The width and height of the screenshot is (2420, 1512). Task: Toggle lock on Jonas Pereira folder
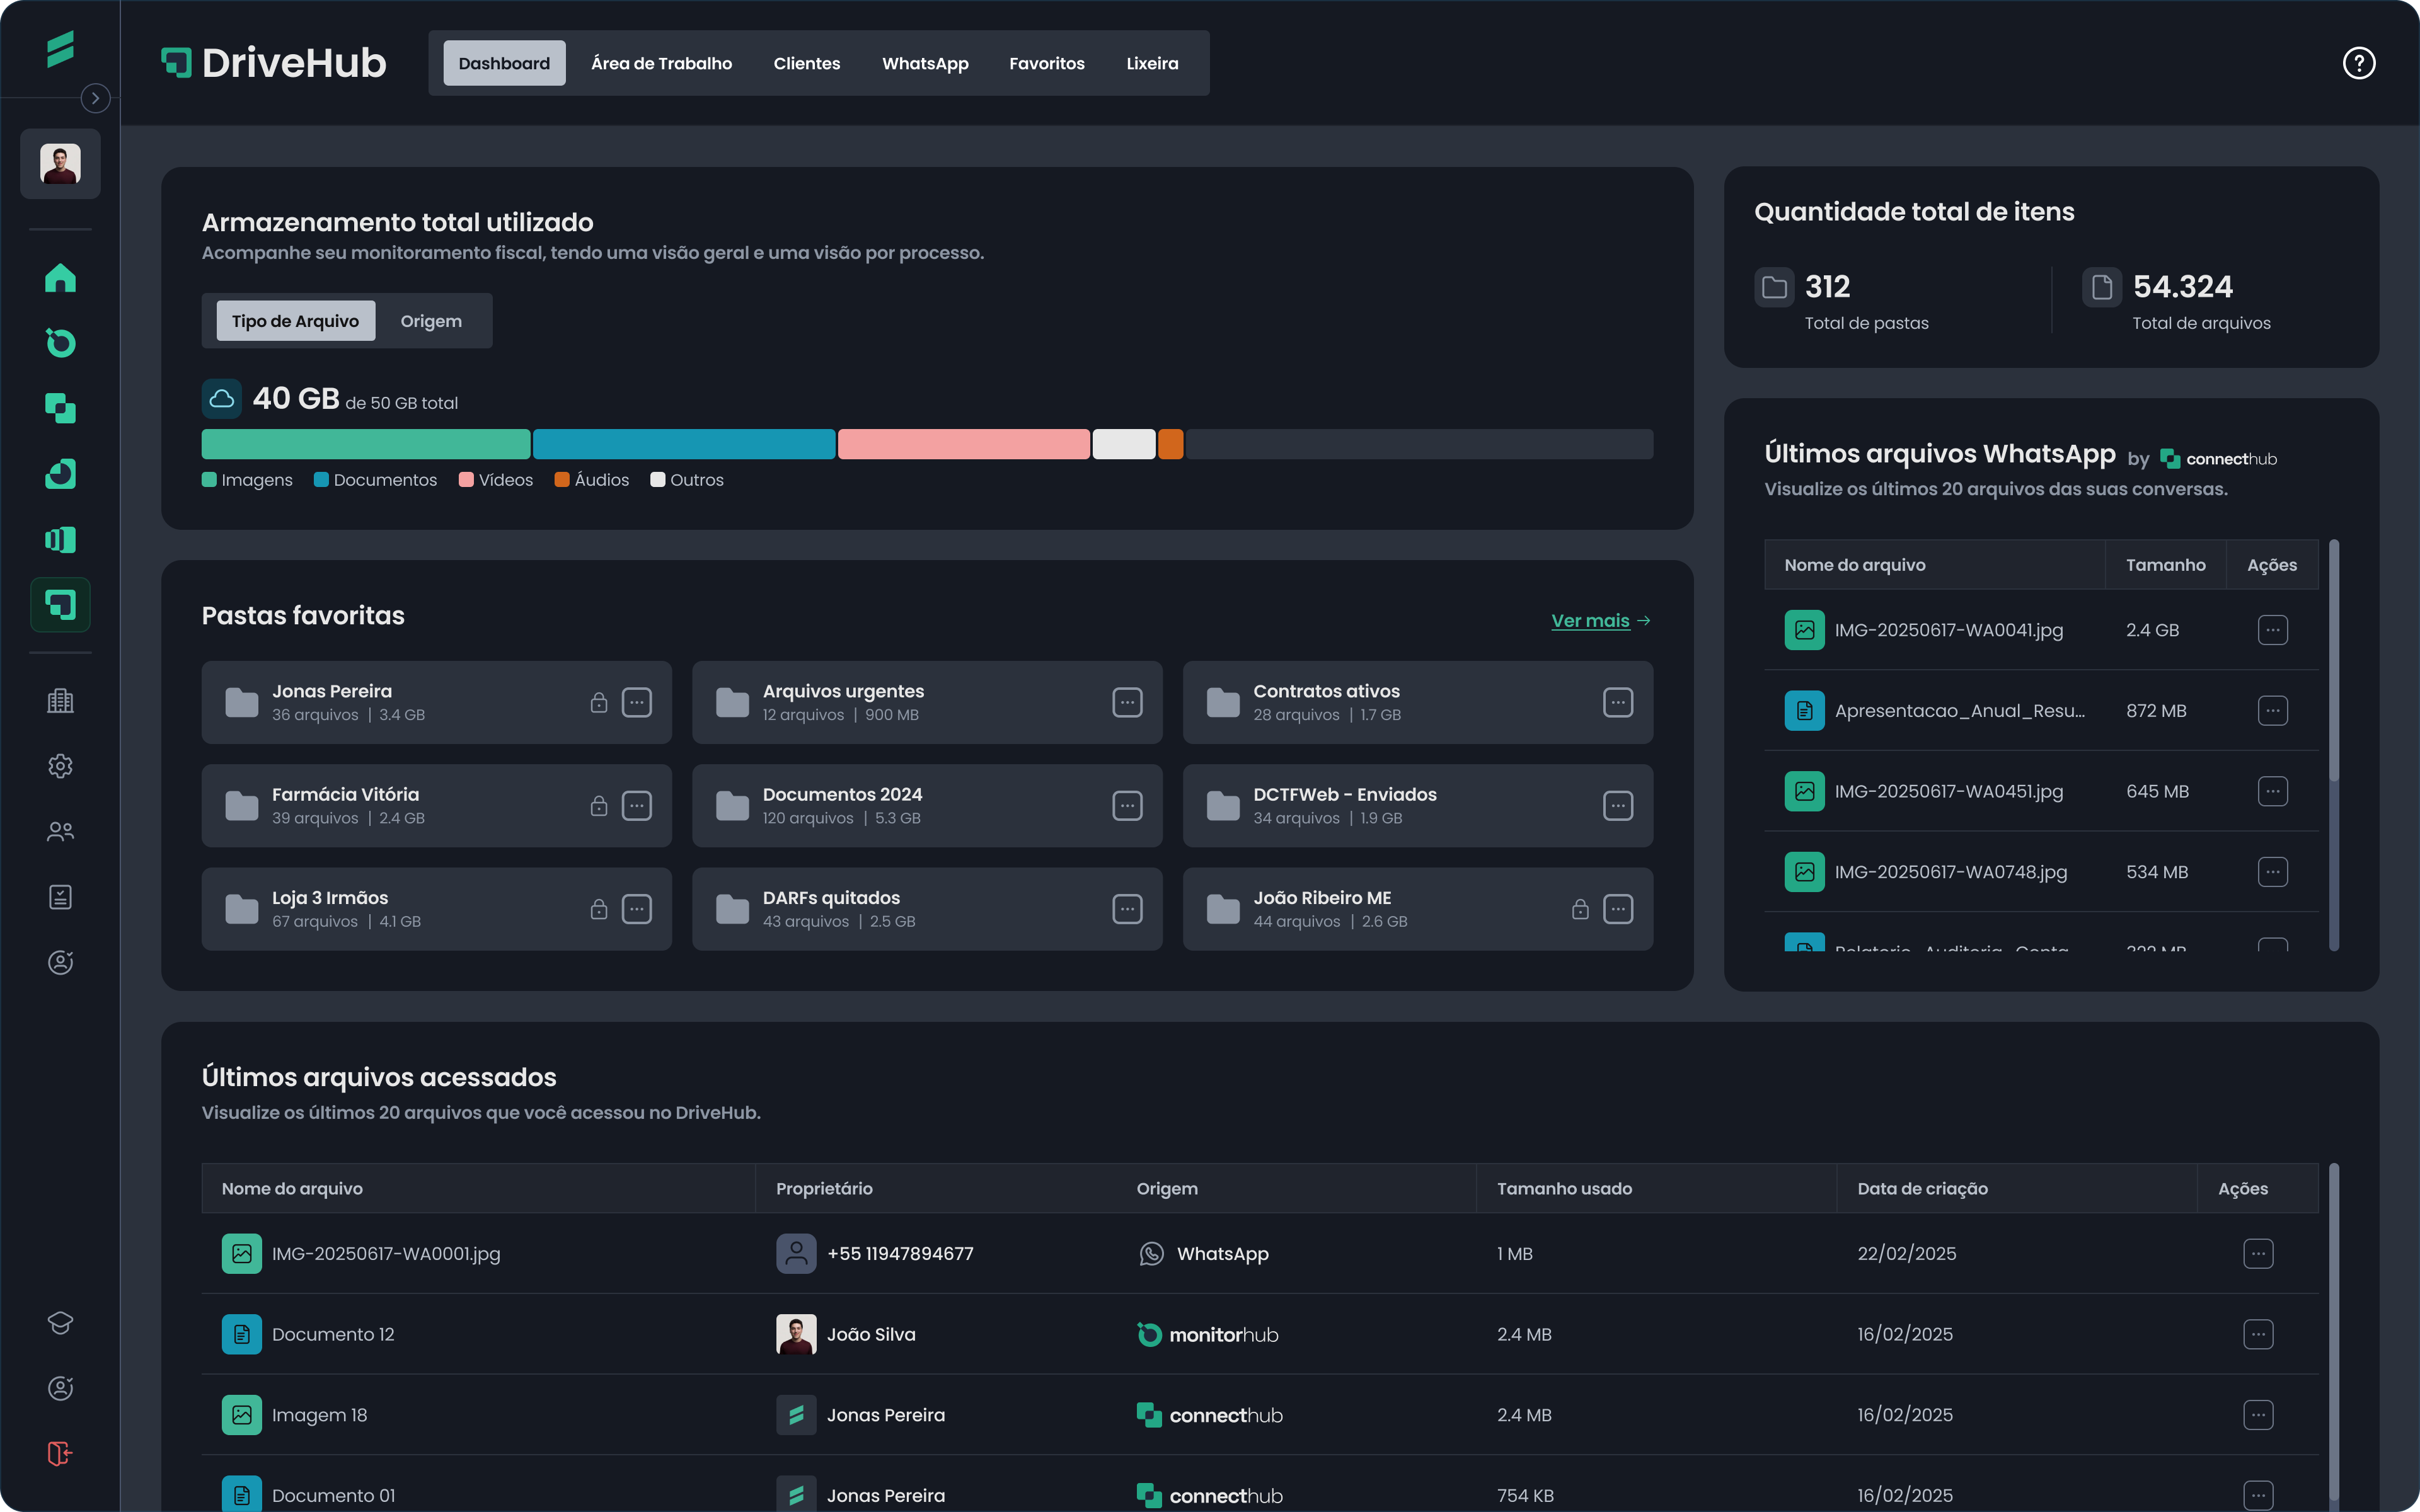[598, 703]
